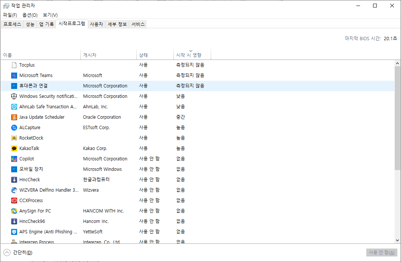Select the HncCheck row name
The image size is (401, 262).
(30, 180)
